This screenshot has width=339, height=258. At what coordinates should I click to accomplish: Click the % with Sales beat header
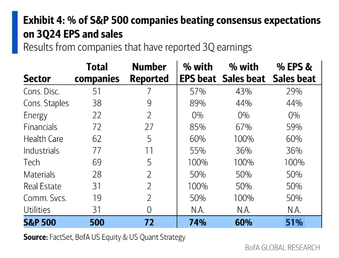(x=244, y=73)
